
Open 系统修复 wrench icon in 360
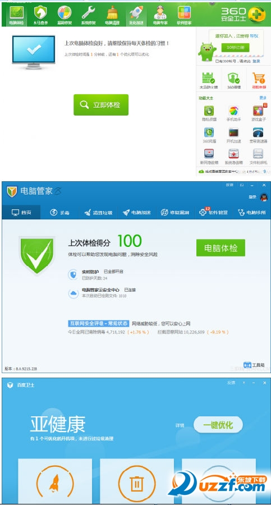[x=88, y=15]
